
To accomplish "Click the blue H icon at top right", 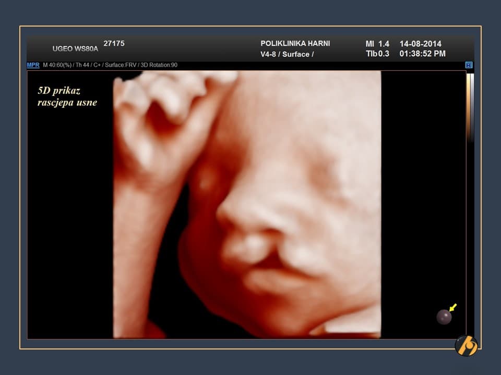I will coord(469,65).
